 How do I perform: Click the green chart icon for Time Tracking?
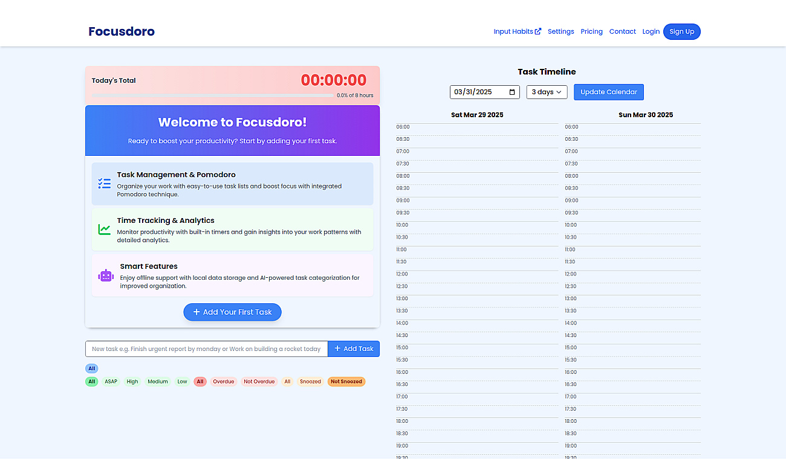105,230
